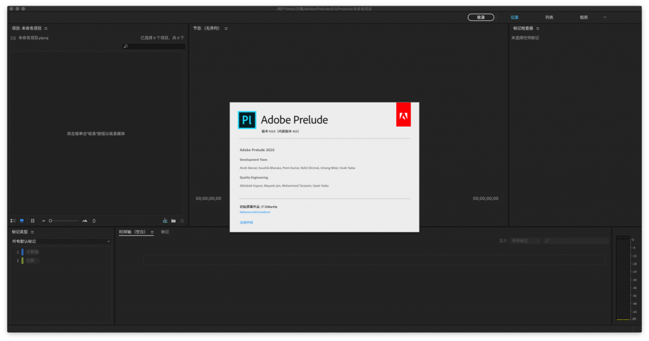Click the 未命名项目.plproj file icon
The image size is (649, 341).
13,38
